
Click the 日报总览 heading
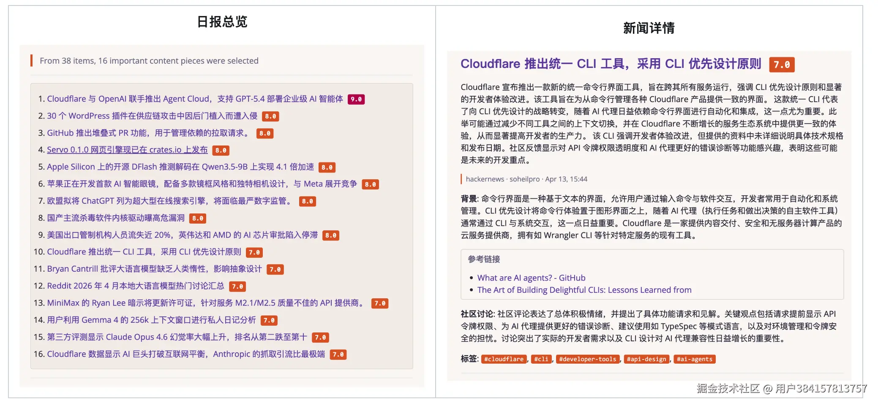click(222, 22)
